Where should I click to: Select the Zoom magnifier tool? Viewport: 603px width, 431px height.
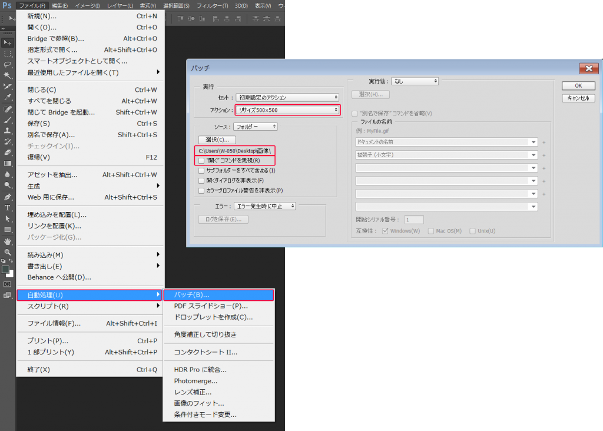tap(7, 252)
